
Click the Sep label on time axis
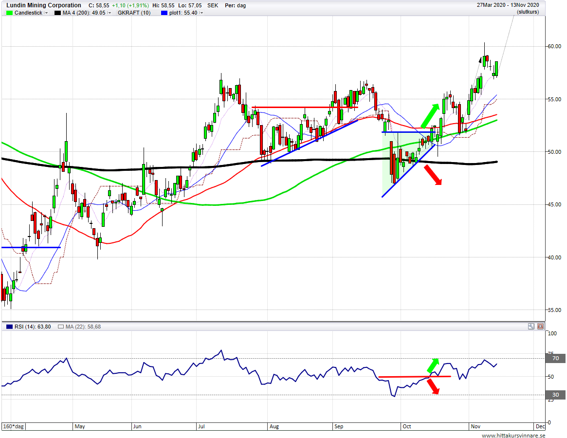[x=339, y=426]
